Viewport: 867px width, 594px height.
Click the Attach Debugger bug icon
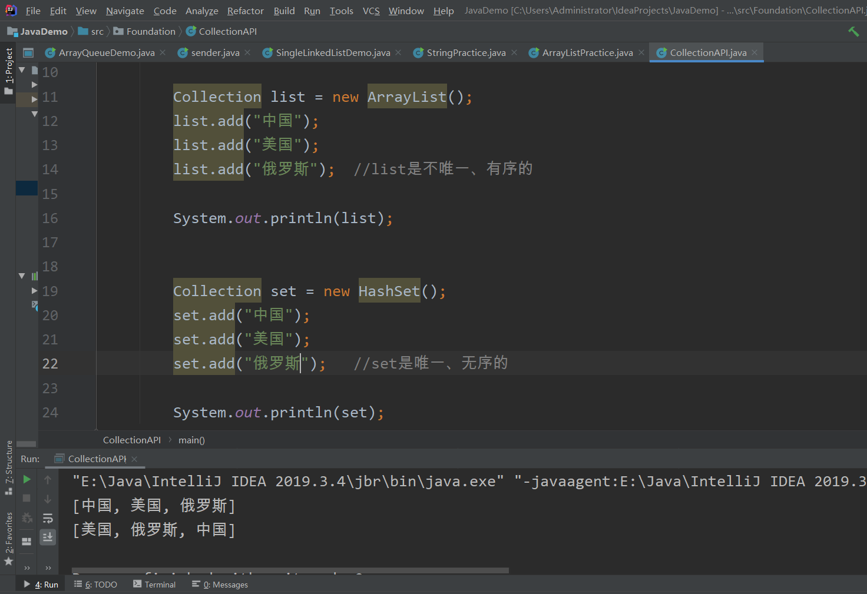click(x=27, y=518)
